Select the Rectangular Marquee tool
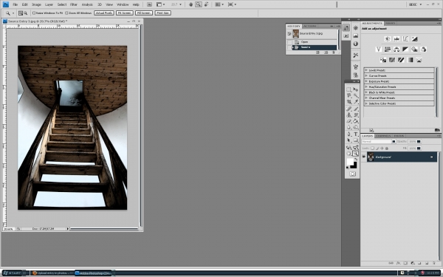 (x=349, y=89)
